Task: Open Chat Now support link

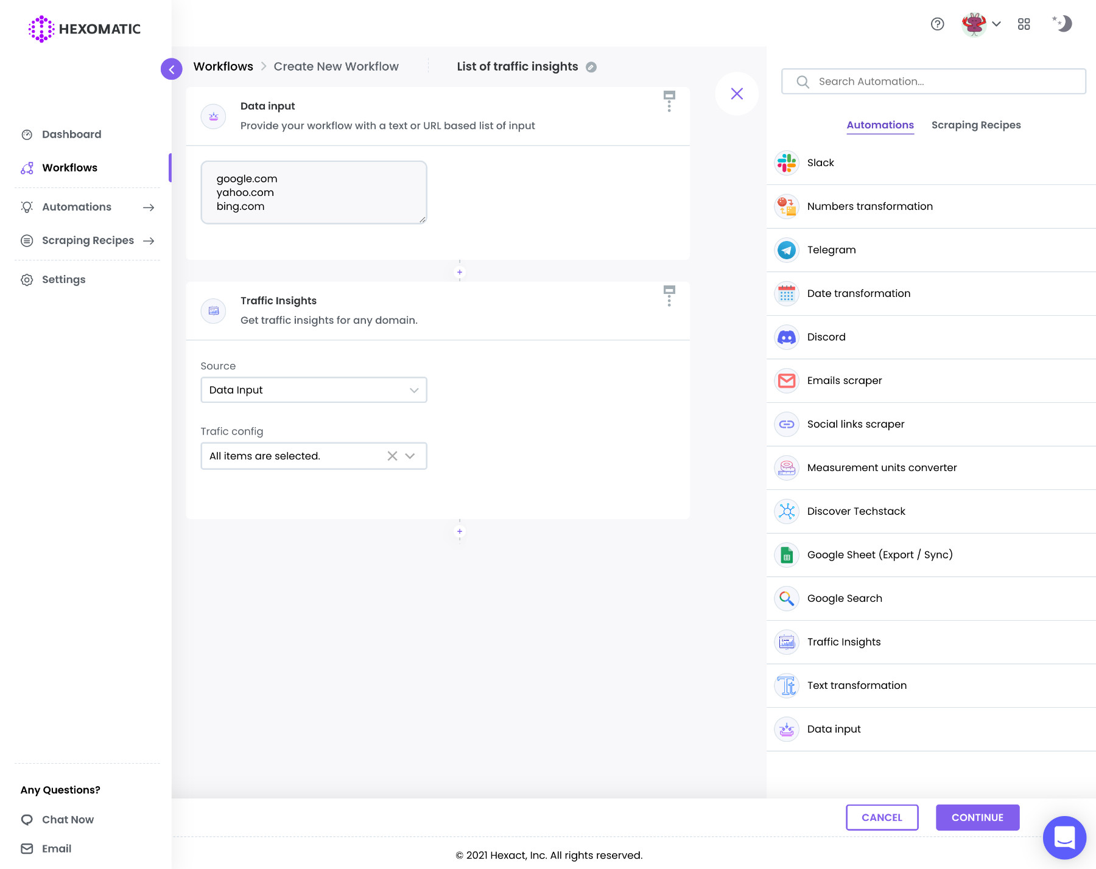Action: pos(58,820)
